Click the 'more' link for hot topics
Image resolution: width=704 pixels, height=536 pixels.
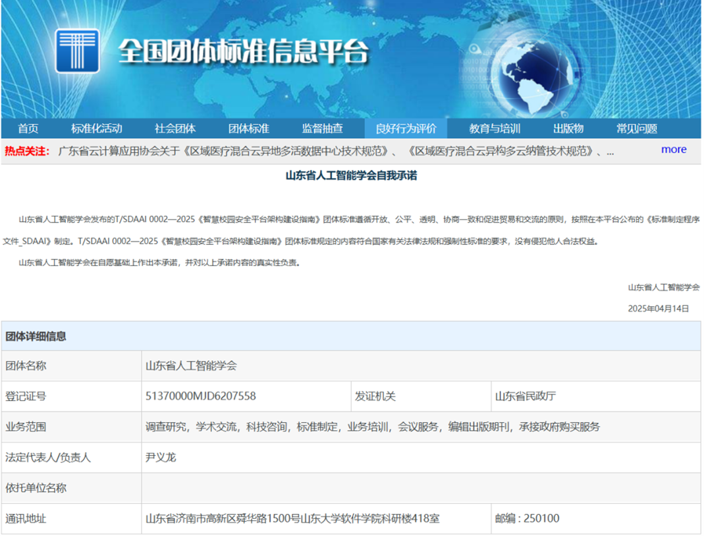coord(674,149)
